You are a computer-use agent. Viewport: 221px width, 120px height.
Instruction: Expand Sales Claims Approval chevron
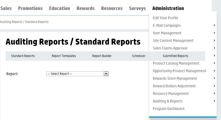click(214, 48)
